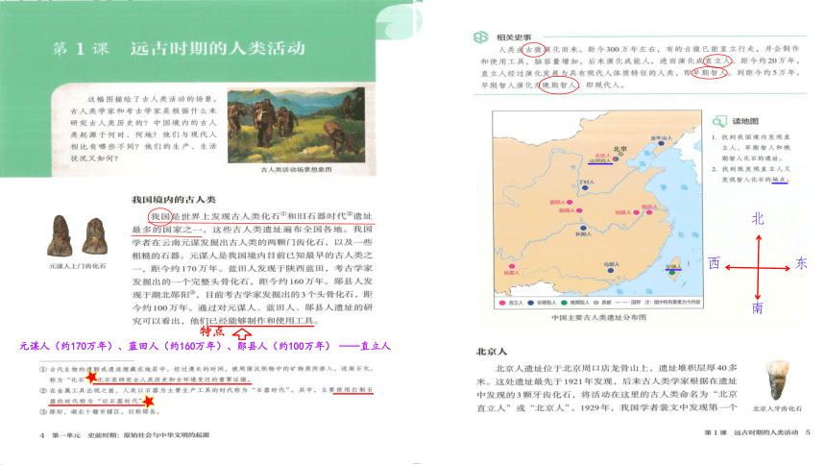Click the compass label 西
This screenshot has width=826, height=465.
point(714,263)
